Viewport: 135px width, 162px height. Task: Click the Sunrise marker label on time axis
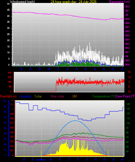(x=41, y=160)
